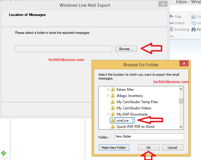Select My CamStudio Videos folder
This screenshot has width=201, height=160.
(134, 108)
